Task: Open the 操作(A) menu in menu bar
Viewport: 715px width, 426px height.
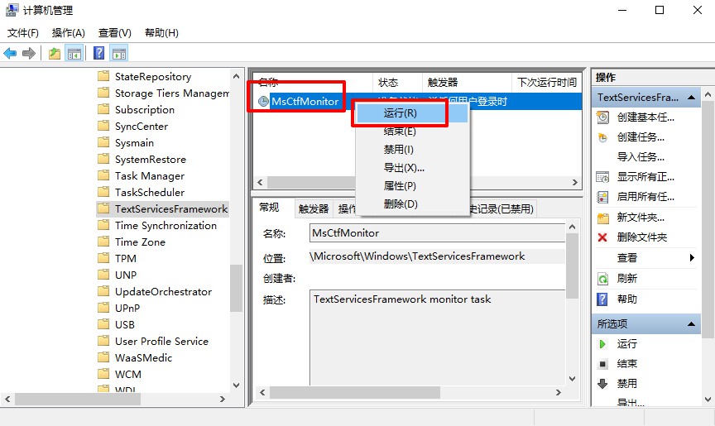Action: point(68,33)
